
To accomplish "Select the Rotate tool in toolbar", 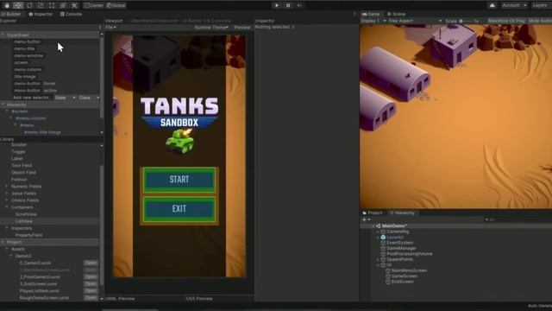I will pyautogui.click(x=29, y=5).
